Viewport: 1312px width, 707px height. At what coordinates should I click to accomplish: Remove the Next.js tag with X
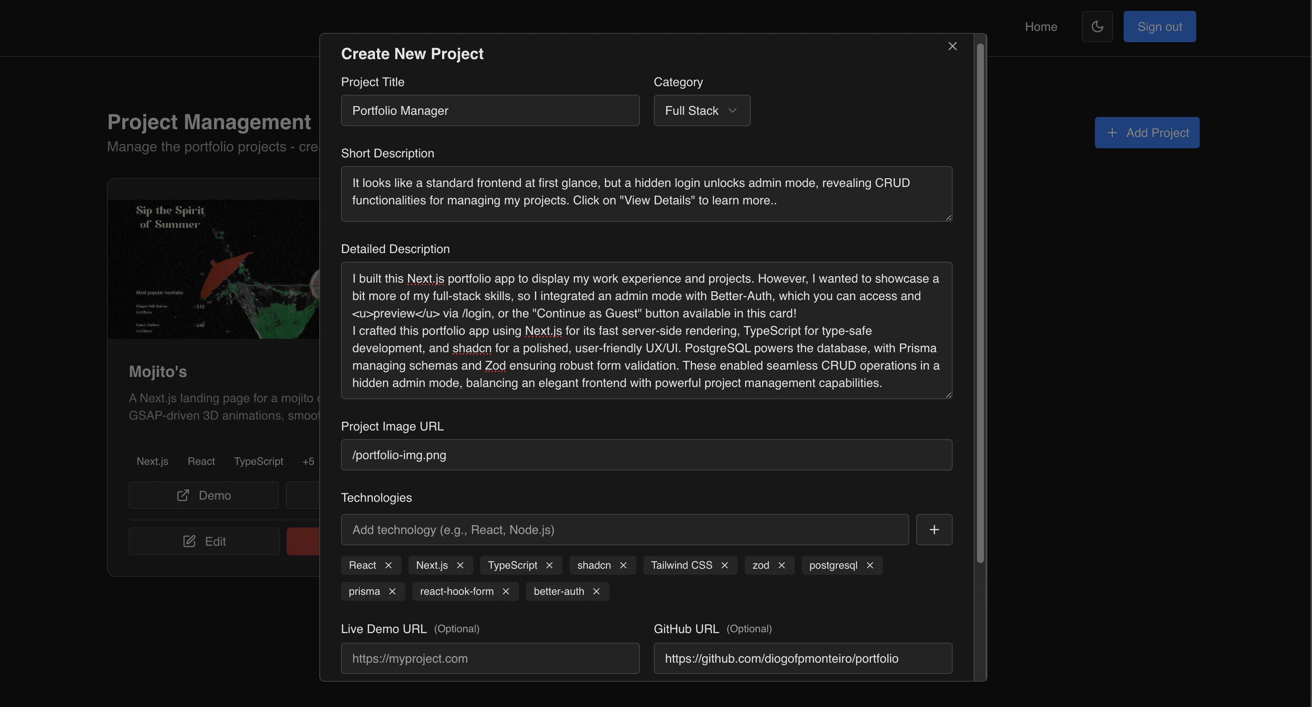point(460,565)
